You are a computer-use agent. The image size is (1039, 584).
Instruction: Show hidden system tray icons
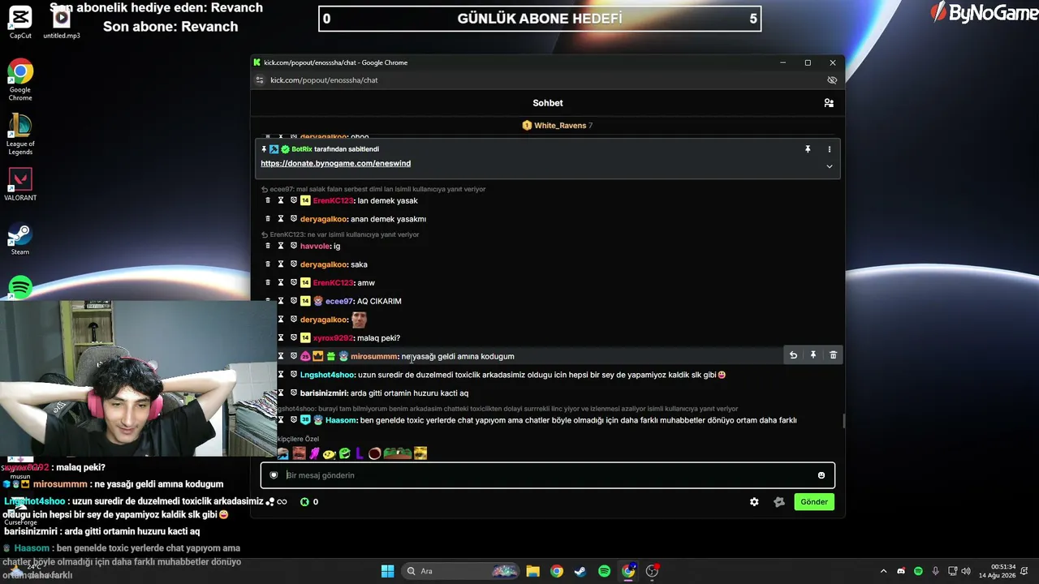[x=884, y=571]
